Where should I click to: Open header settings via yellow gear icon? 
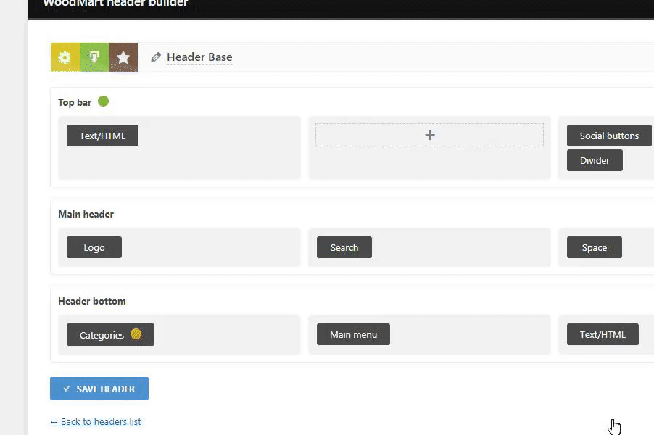65,57
